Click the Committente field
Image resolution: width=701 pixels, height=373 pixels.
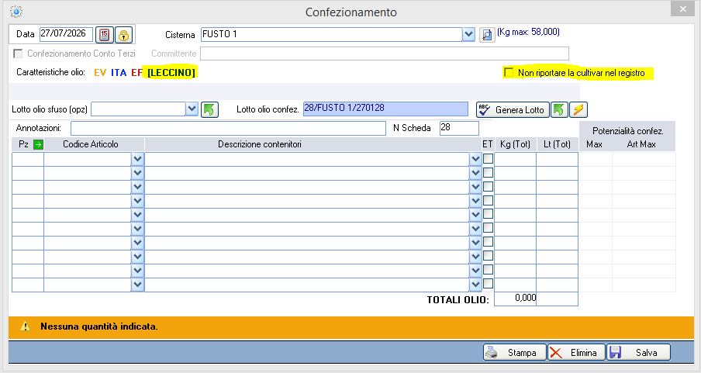[x=385, y=54]
